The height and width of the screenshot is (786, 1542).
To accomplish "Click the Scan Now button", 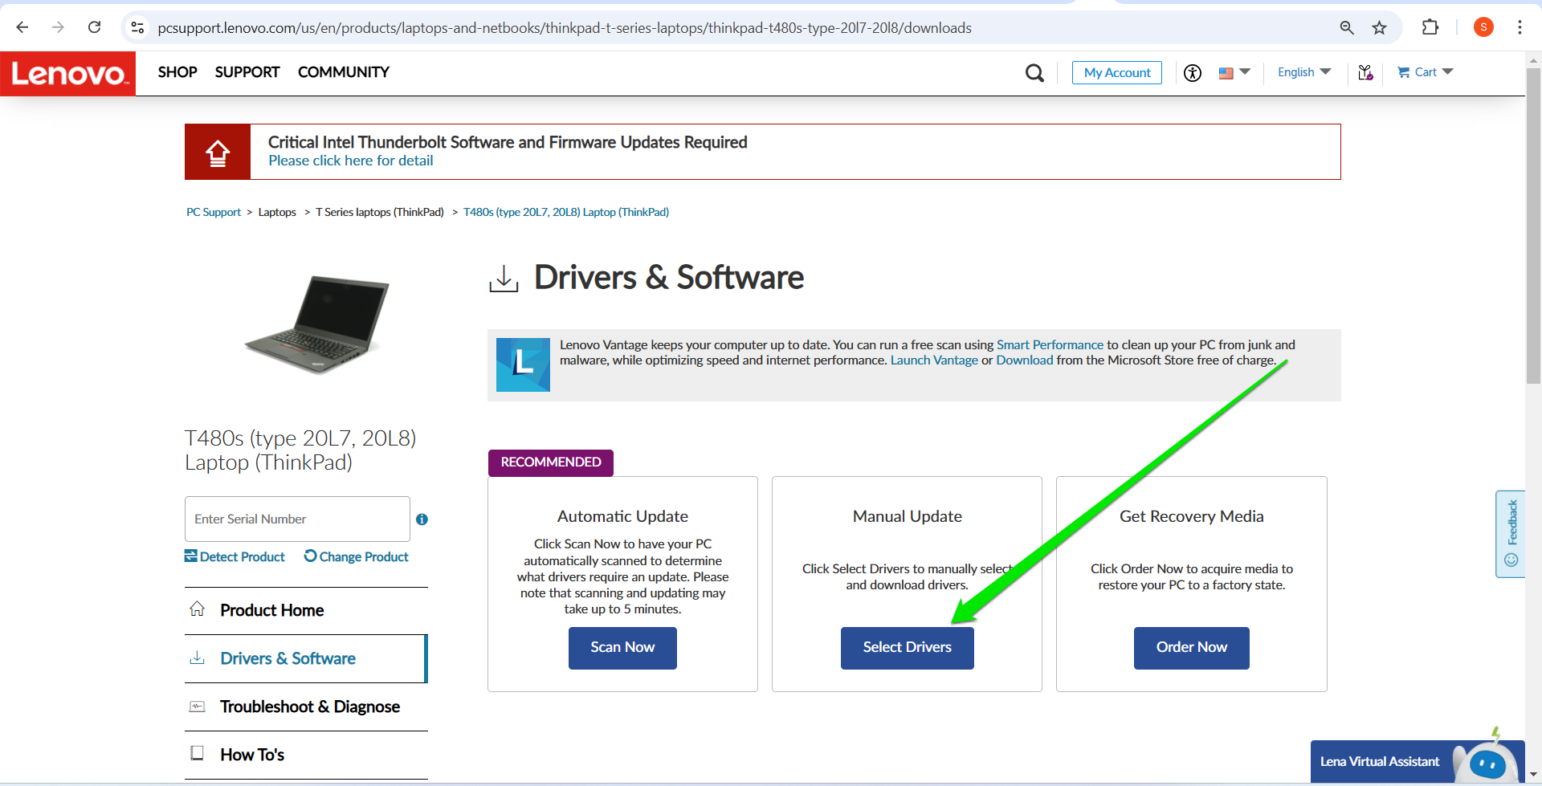I will (x=622, y=648).
